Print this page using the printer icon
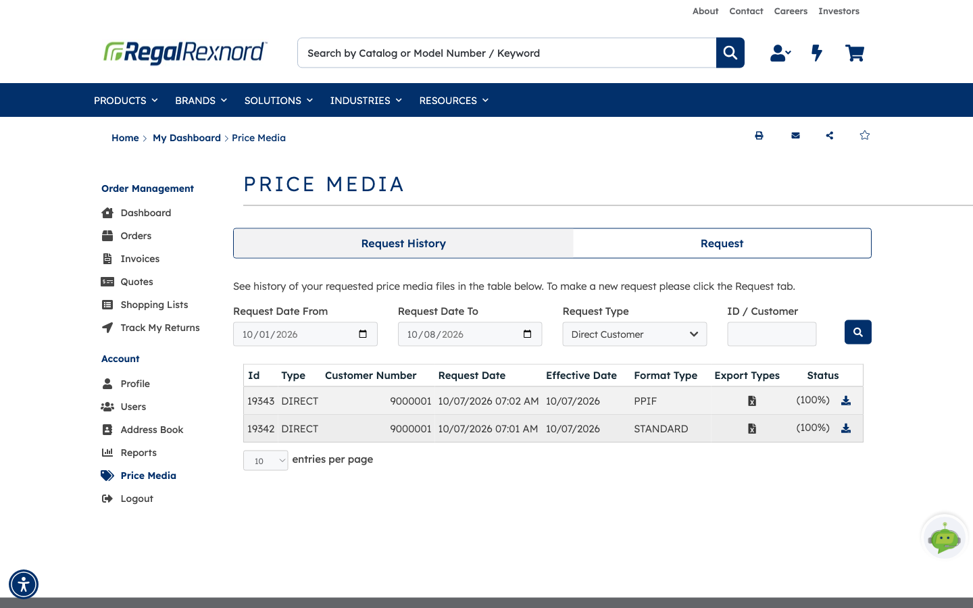Image resolution: width=973 pixels, height=608 pixels. click(759, 135)
